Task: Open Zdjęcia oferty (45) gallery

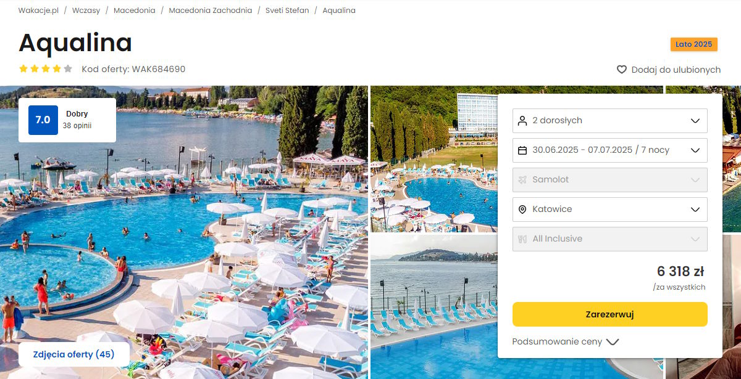Action: coord(74,354)
